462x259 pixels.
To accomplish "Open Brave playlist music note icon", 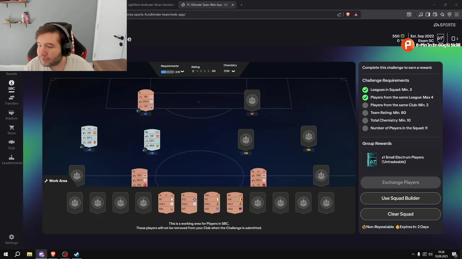I will pos(420,14).
